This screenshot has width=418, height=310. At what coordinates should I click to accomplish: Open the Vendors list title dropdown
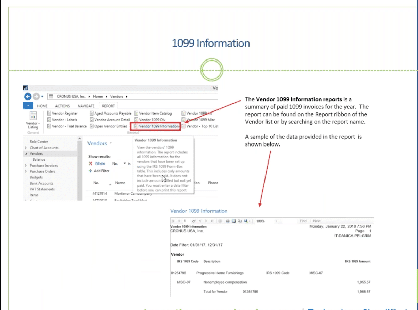[111, 143]
